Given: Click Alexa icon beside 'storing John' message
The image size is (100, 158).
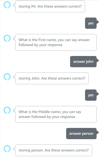Looking at the screenshot, I should tap(7, 77).
